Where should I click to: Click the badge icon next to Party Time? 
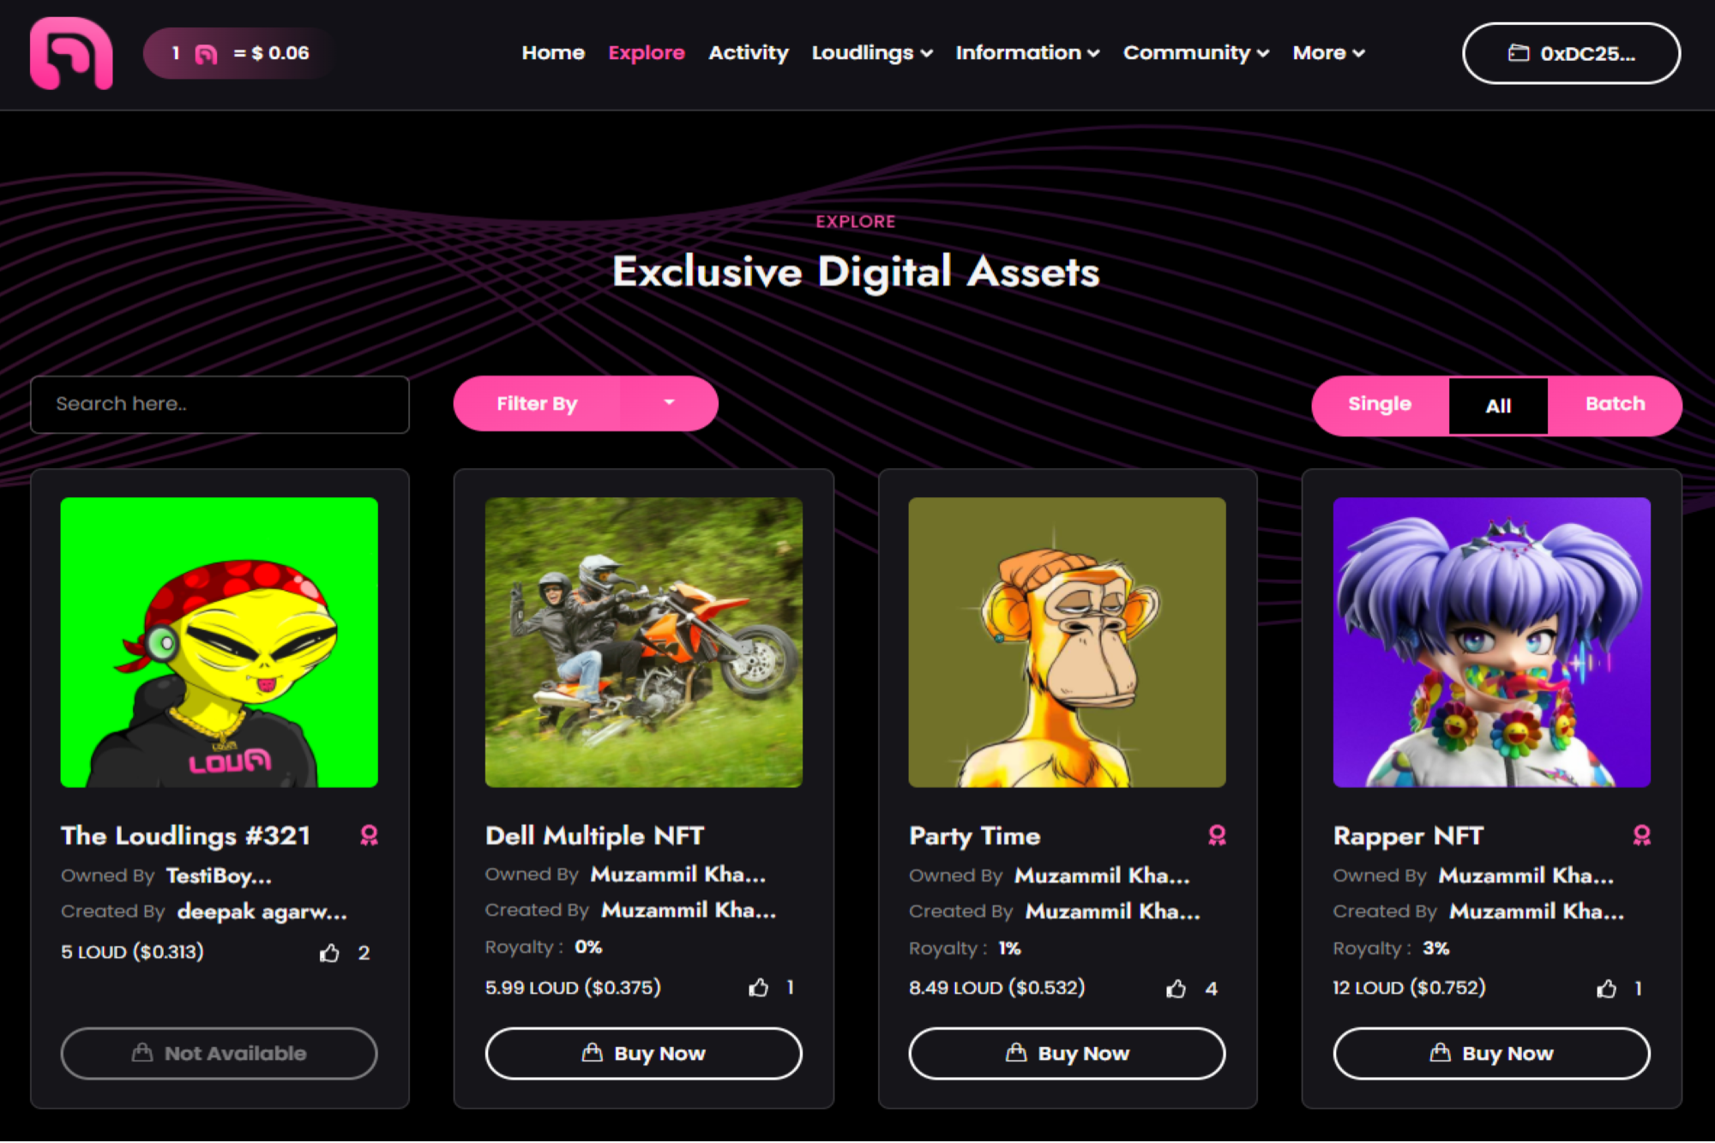(1217, 835)
